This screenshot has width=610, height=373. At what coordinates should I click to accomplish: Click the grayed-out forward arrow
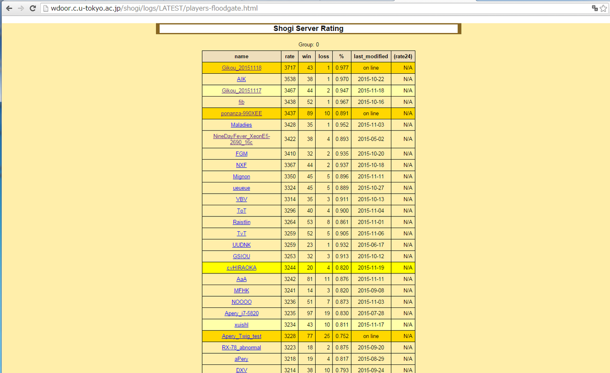coord(20,8)
